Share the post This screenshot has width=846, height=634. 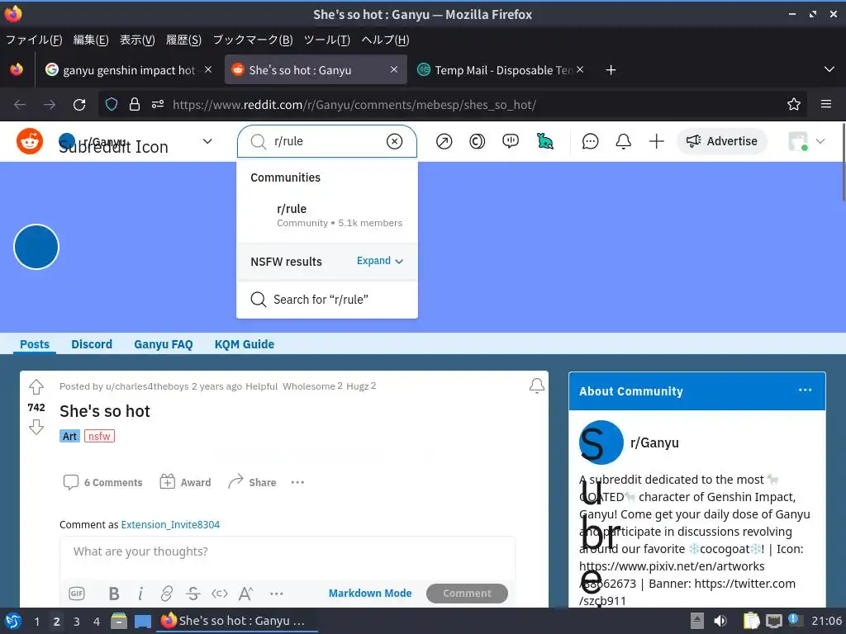point(252,482)
